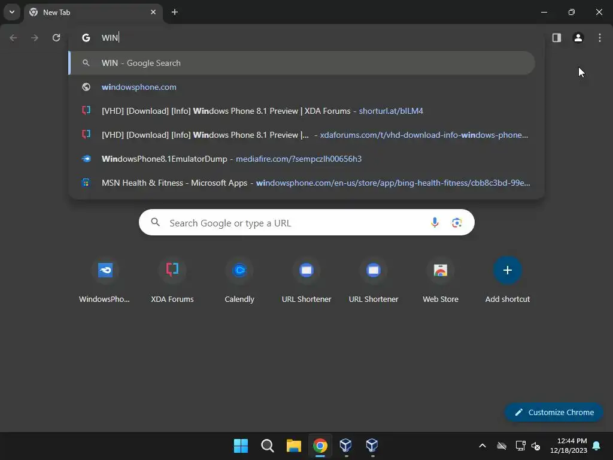Reload the current page
Image resolution: width=613 pixels, height=460 pixels.
click(56, 38)
